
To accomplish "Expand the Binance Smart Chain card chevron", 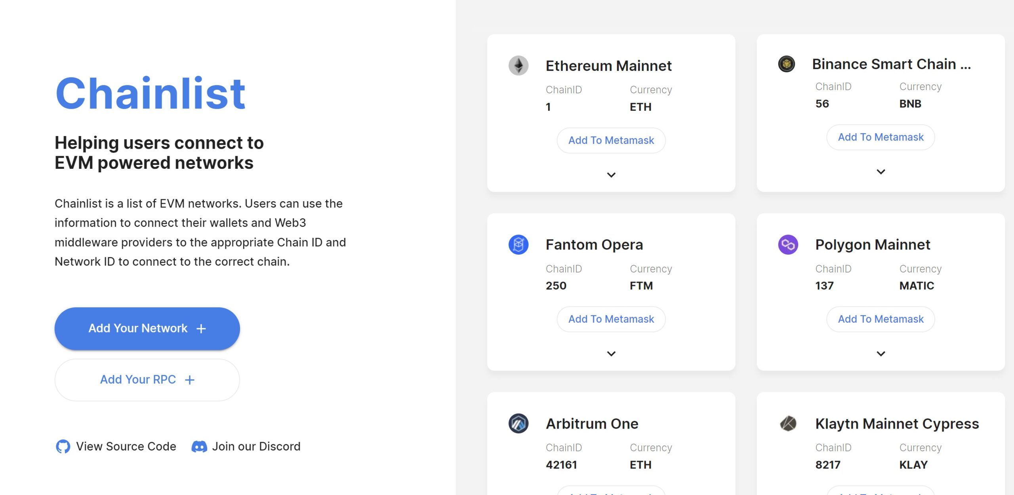I will pos(881,172).
